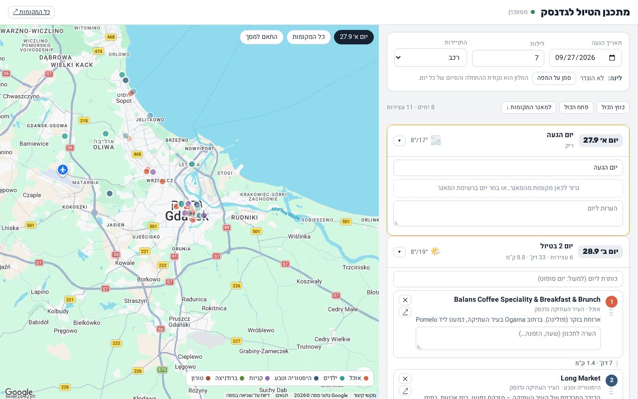Click the pin near Jelitkowo coast
638x399 pixels.
(x=150, y=116)
